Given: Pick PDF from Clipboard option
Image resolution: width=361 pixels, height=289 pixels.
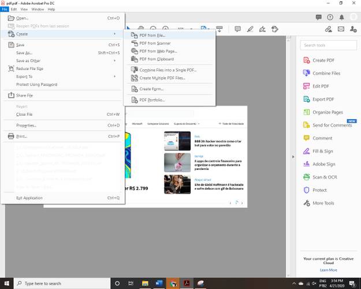Looking at the screenshot, I should [x=169, y=59].
